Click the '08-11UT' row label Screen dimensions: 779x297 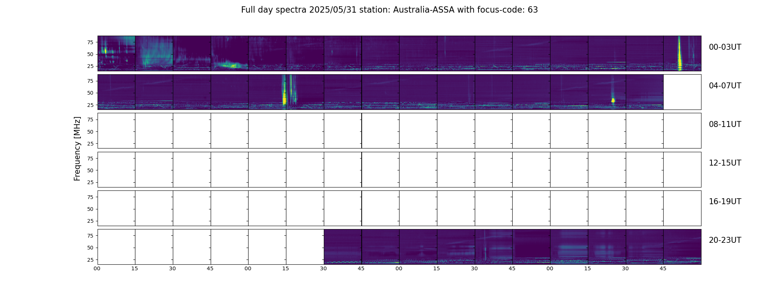(725, 124)
